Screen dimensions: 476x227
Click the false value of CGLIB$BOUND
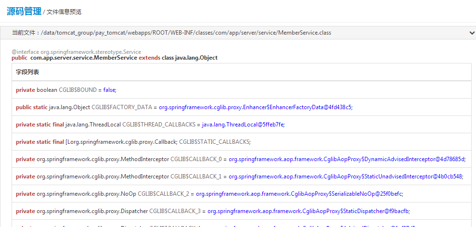tap(109, 90)
